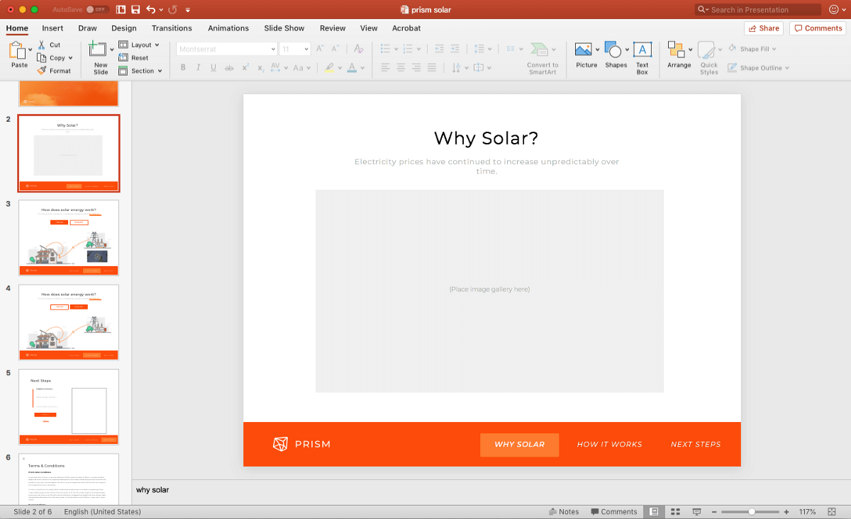Click the New Slide icon
The height and width of the screenshot is (519, 851).
(x=98, y=50)
